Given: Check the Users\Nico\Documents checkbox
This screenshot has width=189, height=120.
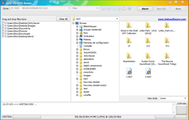Looking at the screenshot, I should 3,28.
